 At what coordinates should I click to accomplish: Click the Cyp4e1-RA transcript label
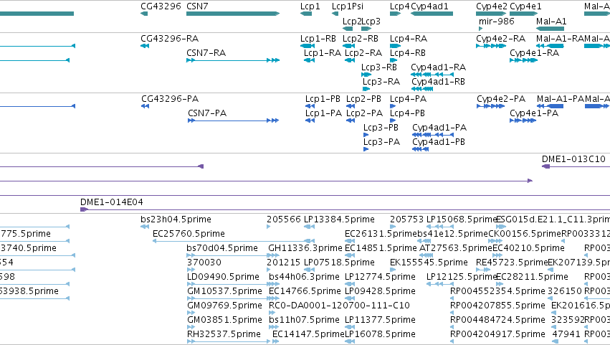(x=535, y=53)
